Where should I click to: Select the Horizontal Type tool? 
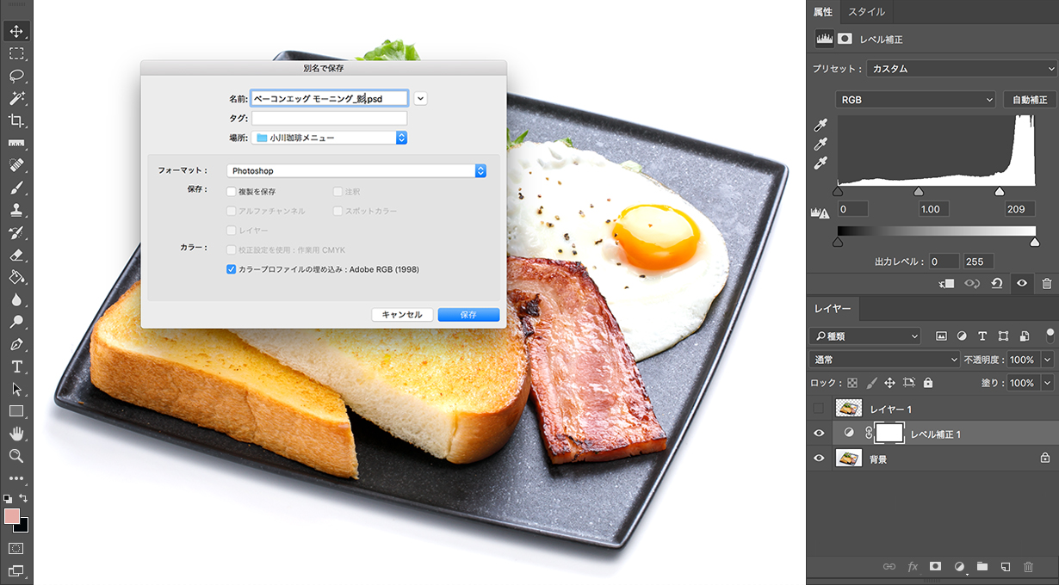(x=16, y=366)
